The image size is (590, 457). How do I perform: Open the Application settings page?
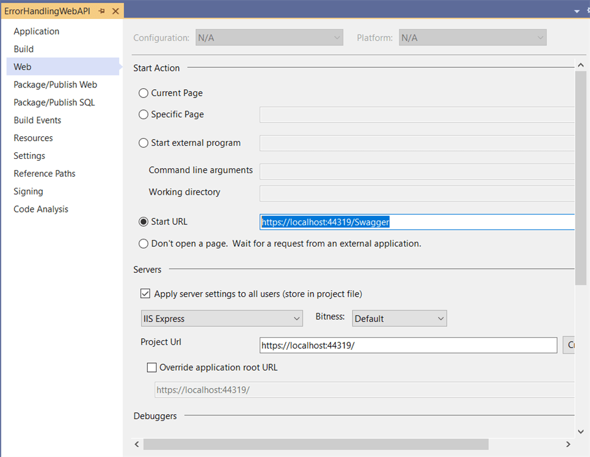click(x=36, y=31)
